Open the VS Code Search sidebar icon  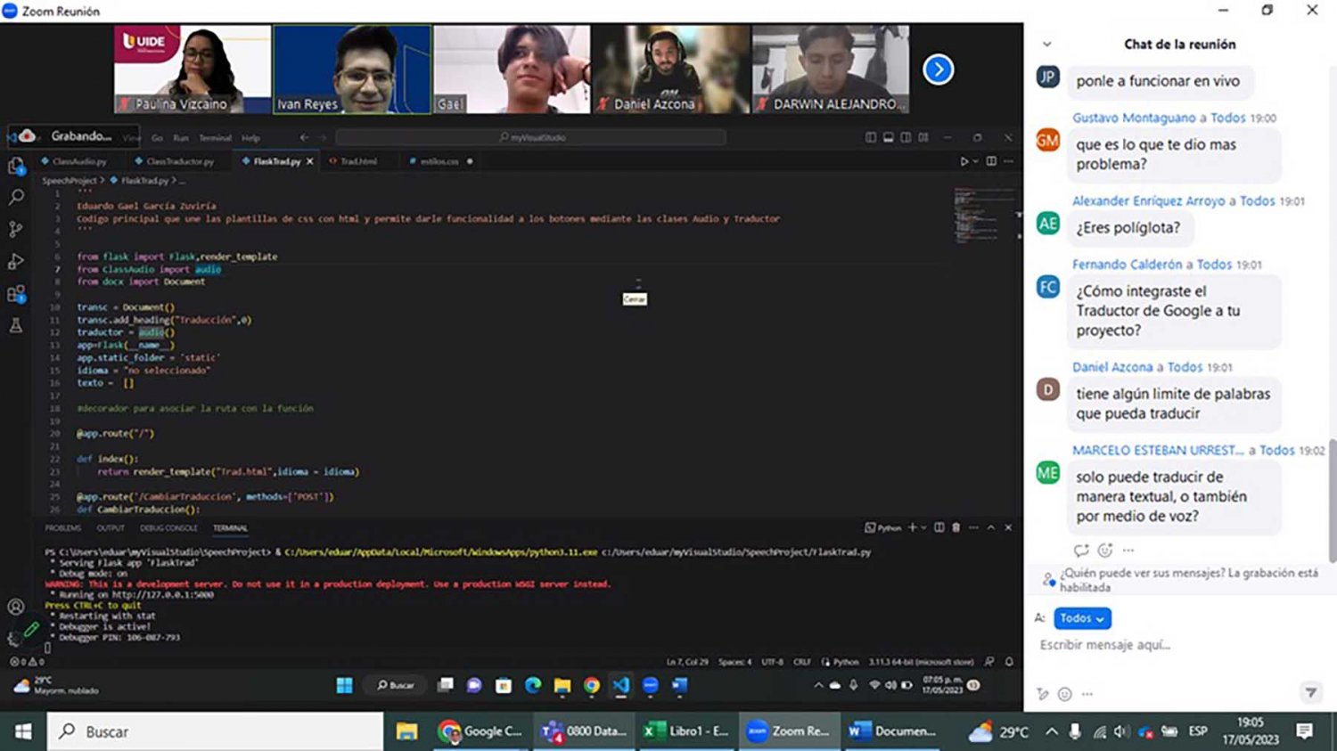click(x=16, y=198)
